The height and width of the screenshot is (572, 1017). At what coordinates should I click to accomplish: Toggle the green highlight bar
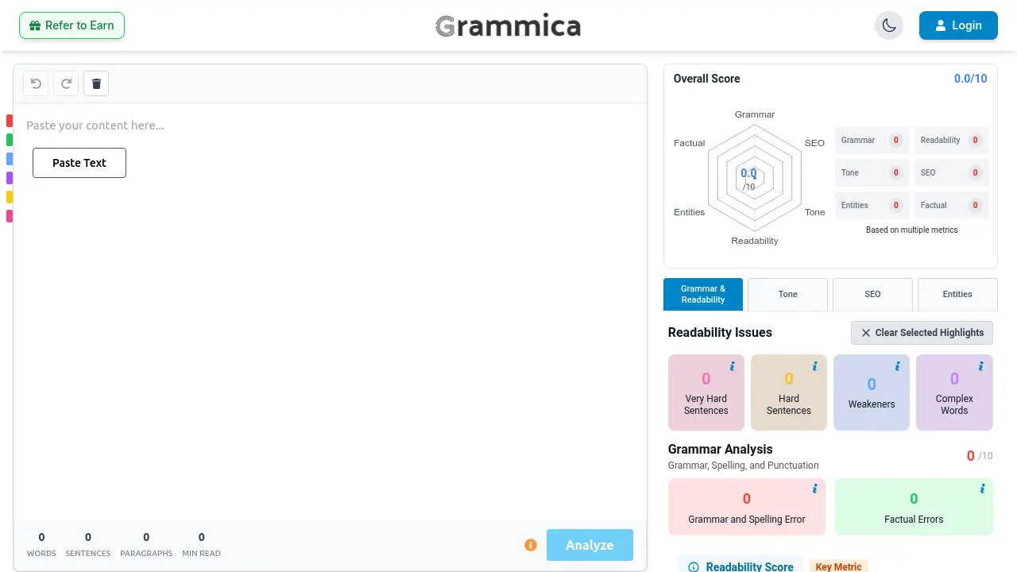[9, 139]
